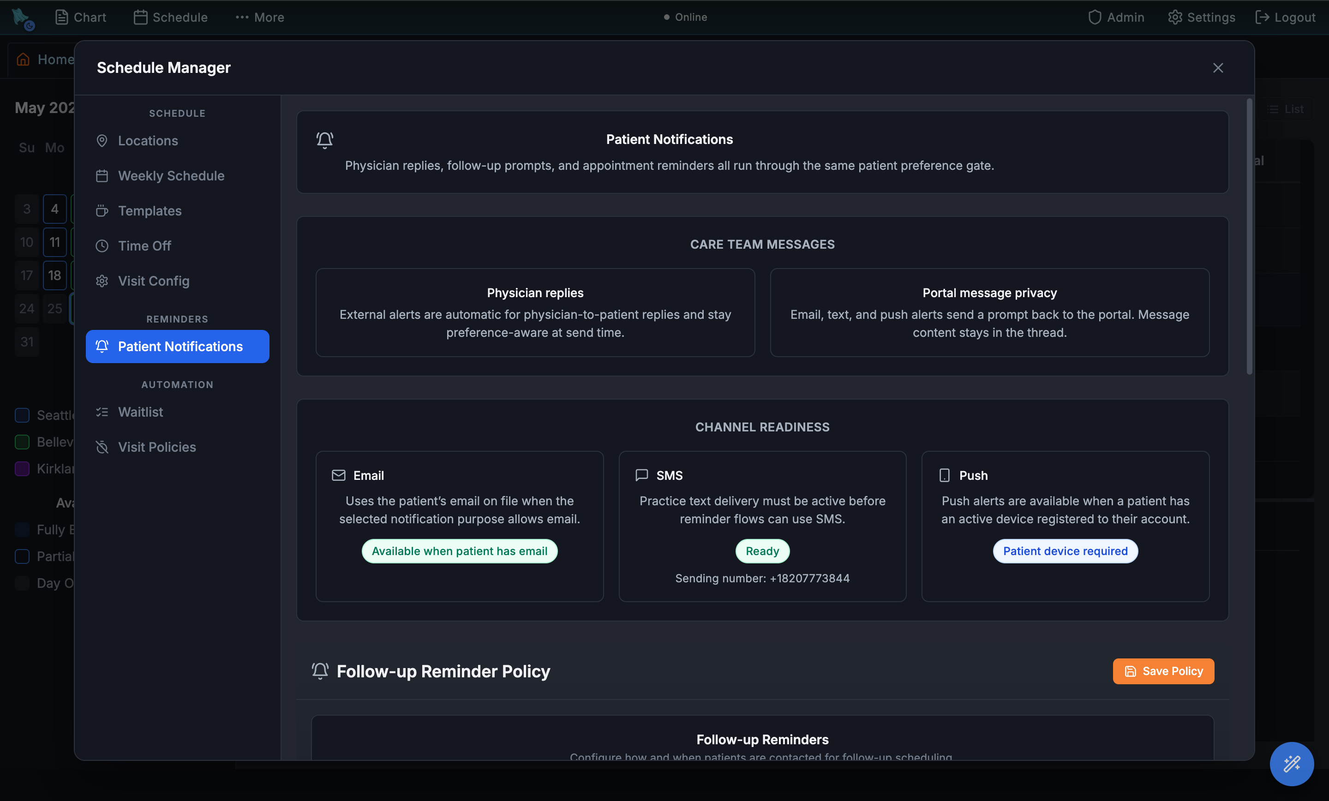Click Available when patient has email badge
Viewport: 1329px width, 801px height.
460,551
